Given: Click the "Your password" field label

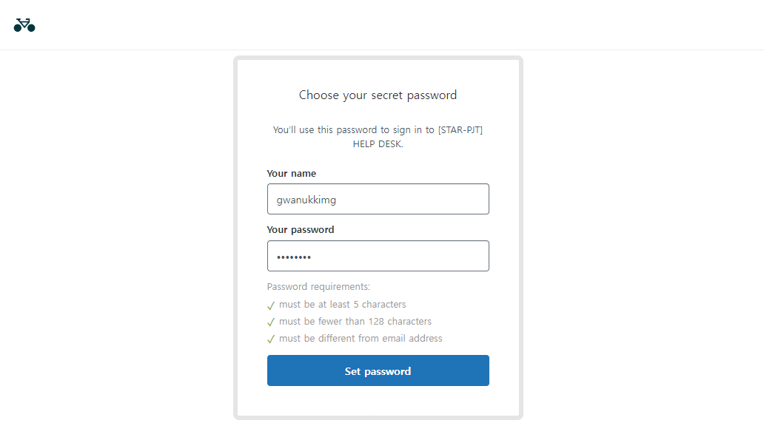Looking at the screenshot, I should coord(300,230).
